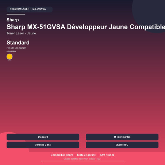Screen dimensions: 165x165
Task: Click the small Jaune caption under swatch
Action: (9, 61)
